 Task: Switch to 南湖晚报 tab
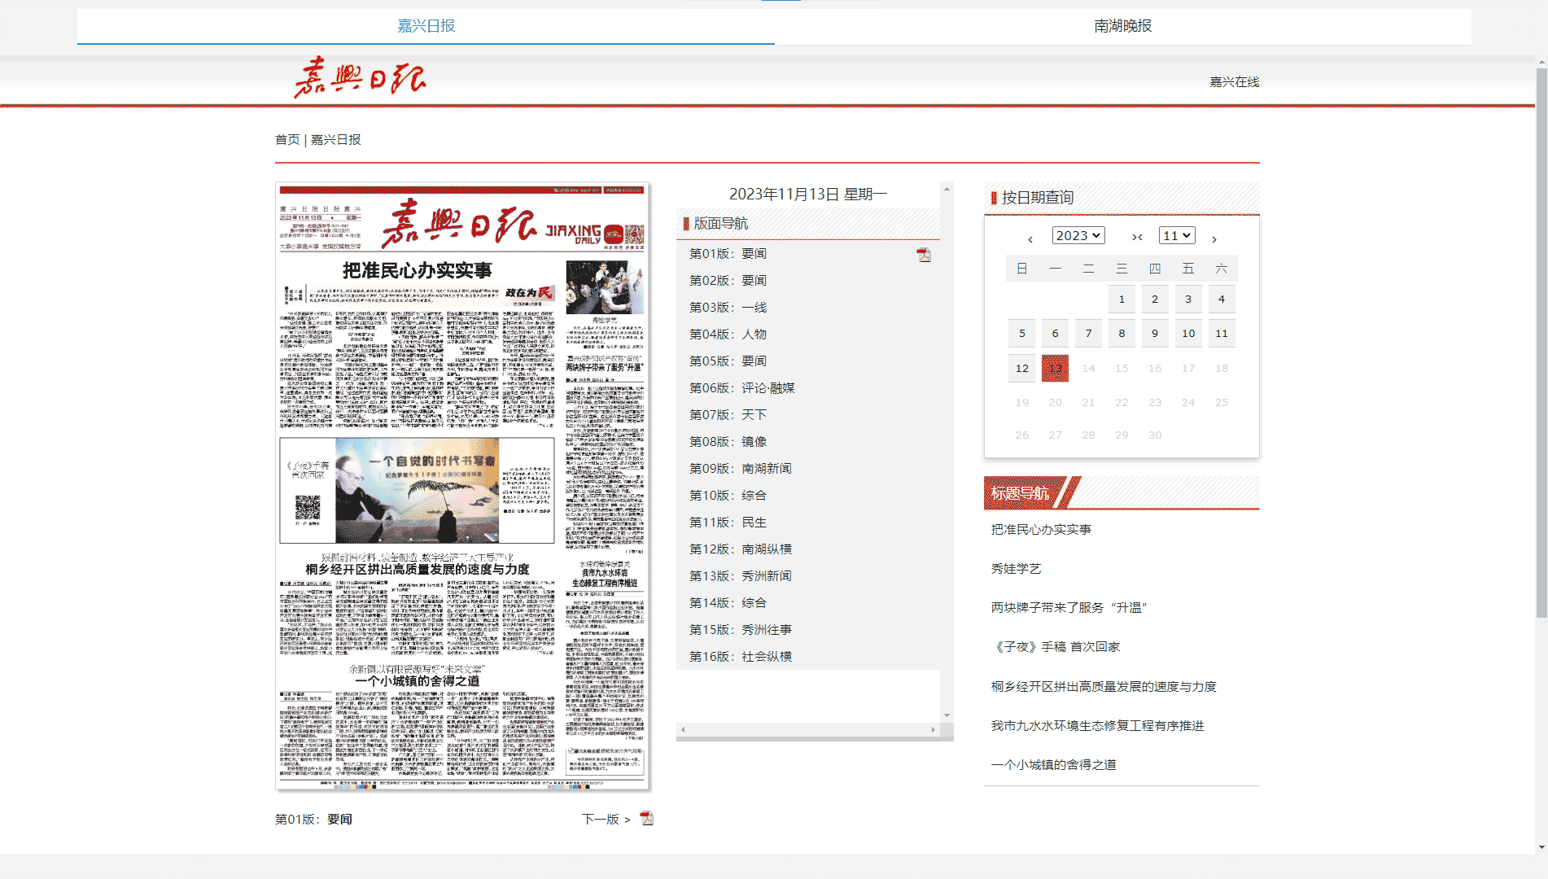pos(1123,26)
